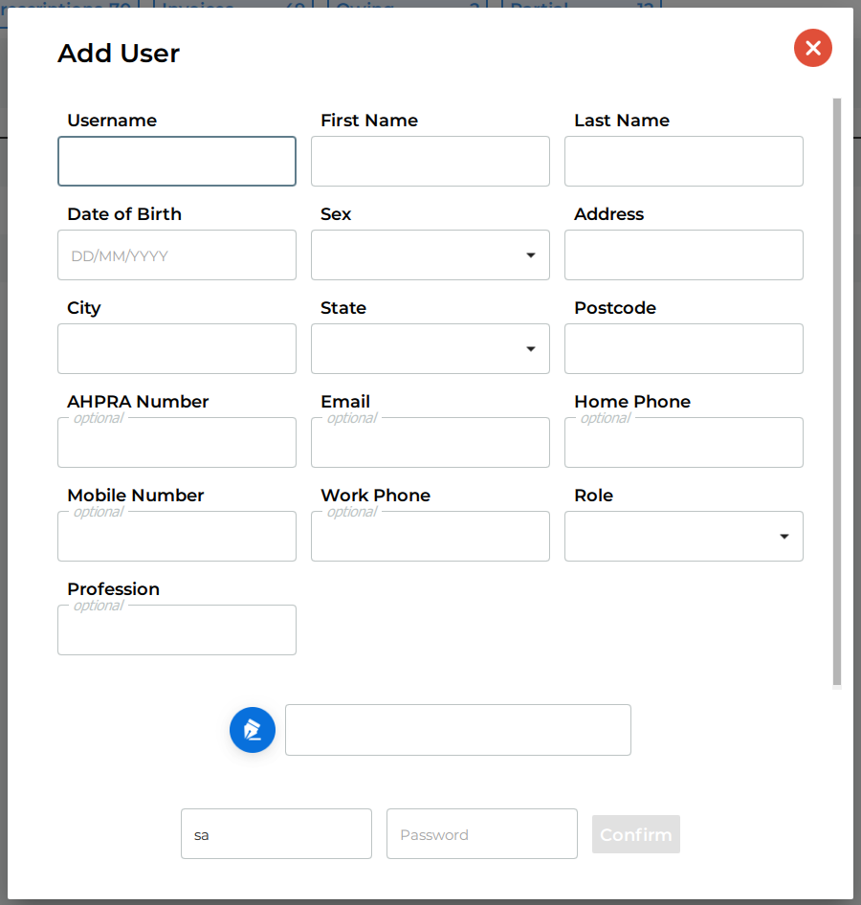Click the City text field
Viewport: 861px width, 905px height.
click(x=177, y=349)
